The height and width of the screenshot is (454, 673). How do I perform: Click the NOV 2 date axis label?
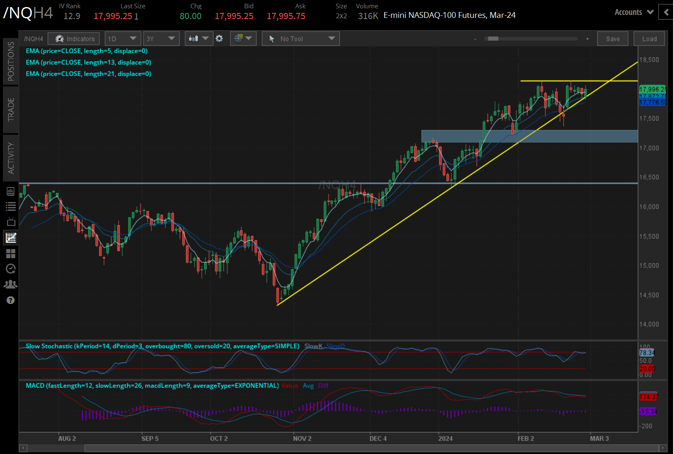click(x=302, y=439)
